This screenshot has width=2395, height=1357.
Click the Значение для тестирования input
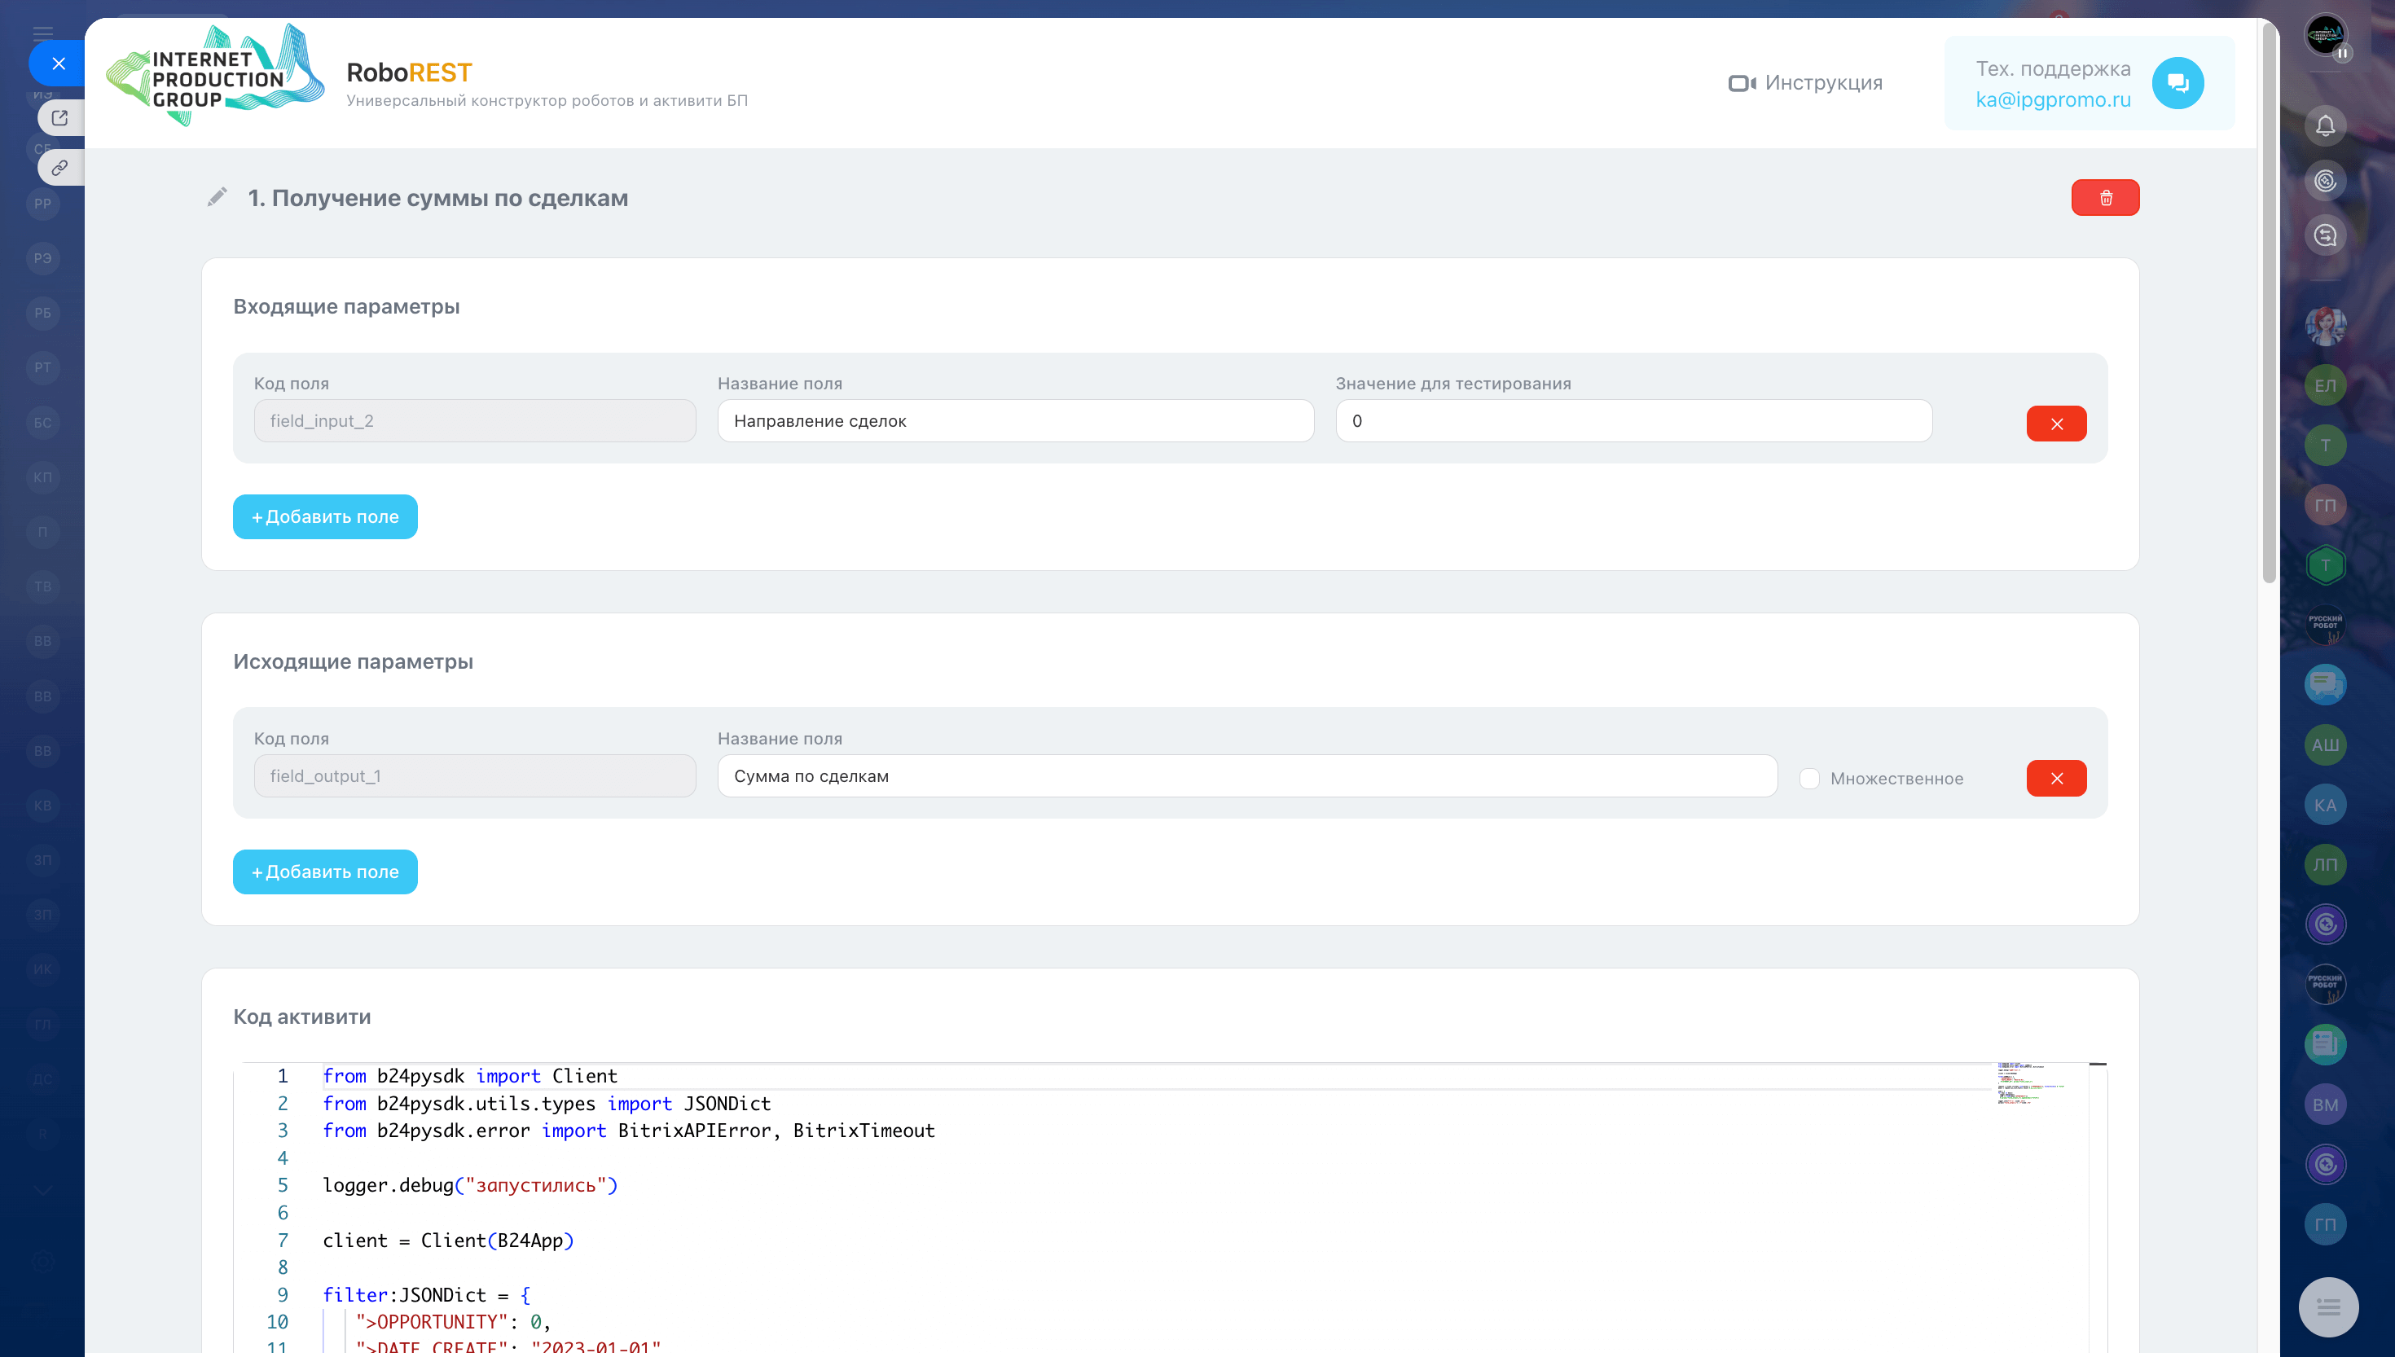1633,421
